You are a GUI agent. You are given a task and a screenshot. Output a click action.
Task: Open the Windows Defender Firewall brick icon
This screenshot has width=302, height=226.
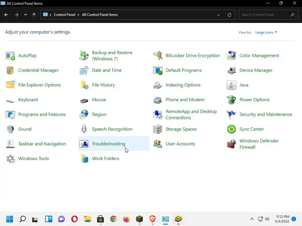(231, 144)
